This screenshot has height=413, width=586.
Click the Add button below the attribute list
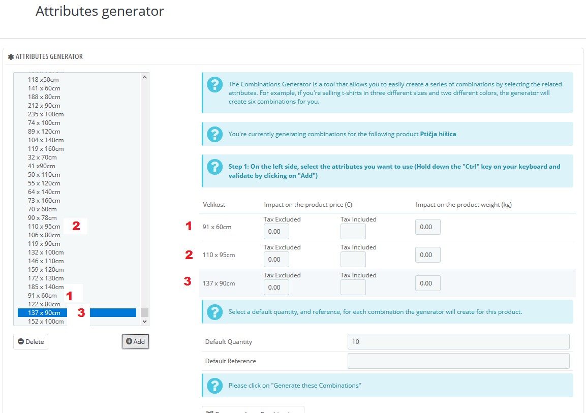click(135, 341)
